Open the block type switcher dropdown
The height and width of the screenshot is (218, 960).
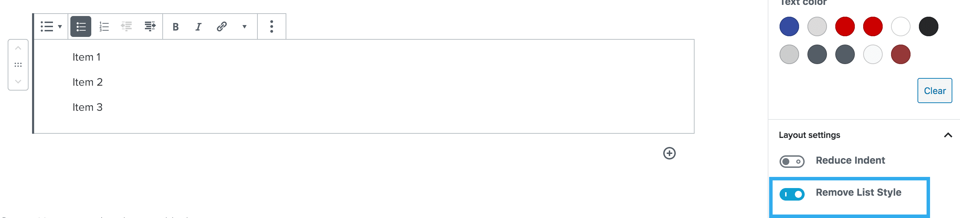pos(51,26)
